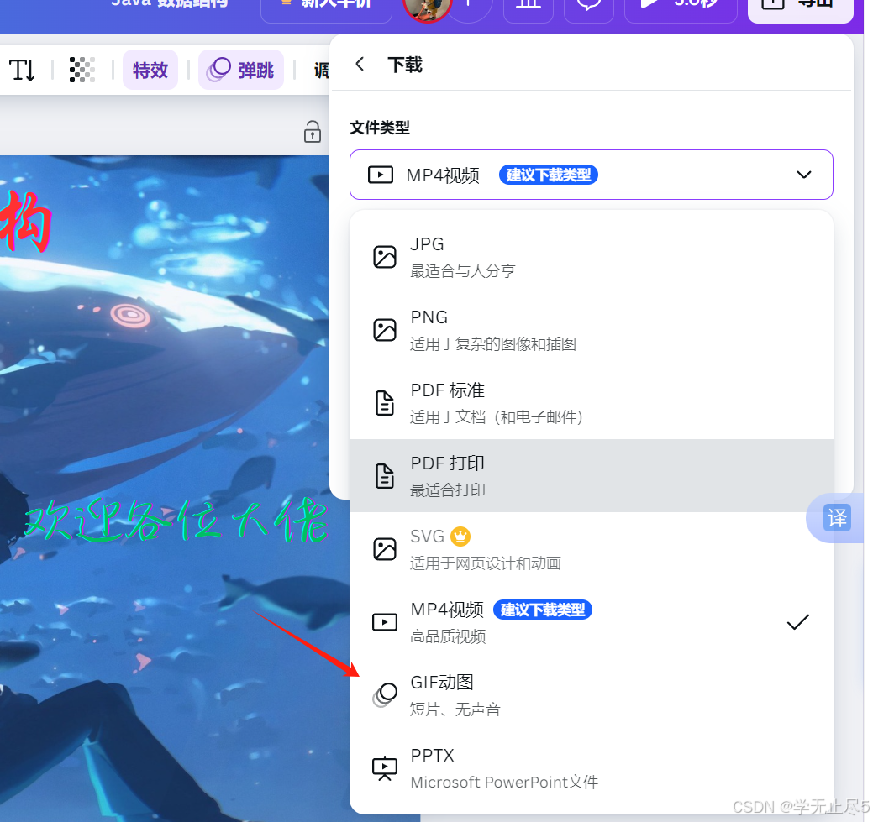
Task: Choose the JPG file type option
Action: point(592,257)
